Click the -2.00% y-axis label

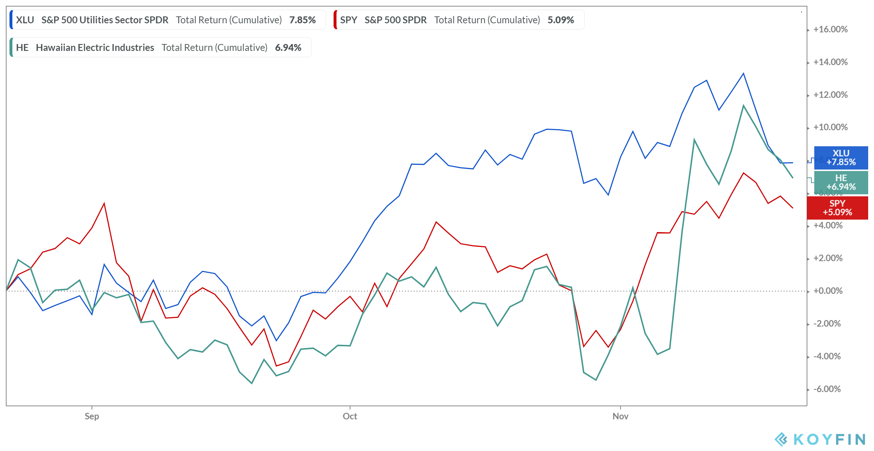point(827,324)
